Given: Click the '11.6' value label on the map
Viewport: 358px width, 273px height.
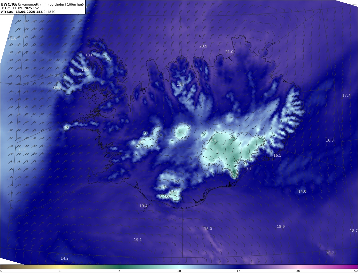Looking at the screenshot, I should click(12, 38).
